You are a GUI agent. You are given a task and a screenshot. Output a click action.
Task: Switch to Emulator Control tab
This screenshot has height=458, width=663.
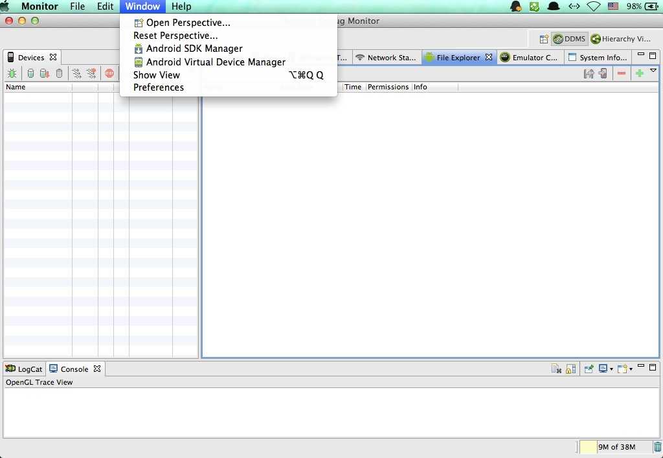pyautogui.click(x=530, y=58)
